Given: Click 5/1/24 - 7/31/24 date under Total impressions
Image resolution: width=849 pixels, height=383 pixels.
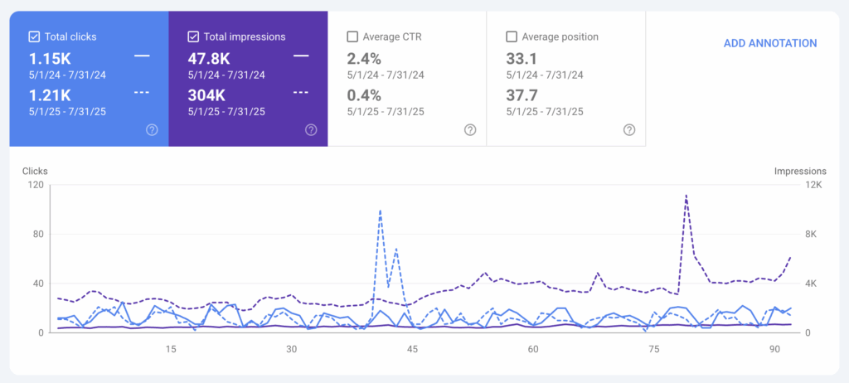Looking at the screenshot, I should point(226,75).
